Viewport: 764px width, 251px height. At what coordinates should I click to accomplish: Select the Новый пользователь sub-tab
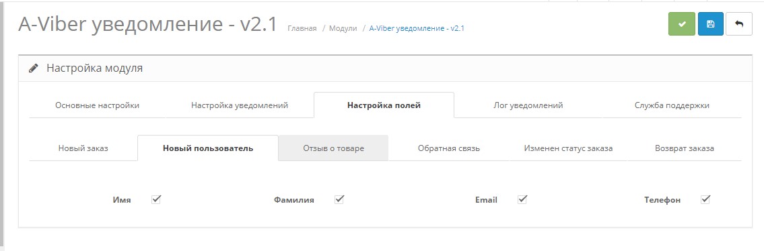tap(208, 148)
